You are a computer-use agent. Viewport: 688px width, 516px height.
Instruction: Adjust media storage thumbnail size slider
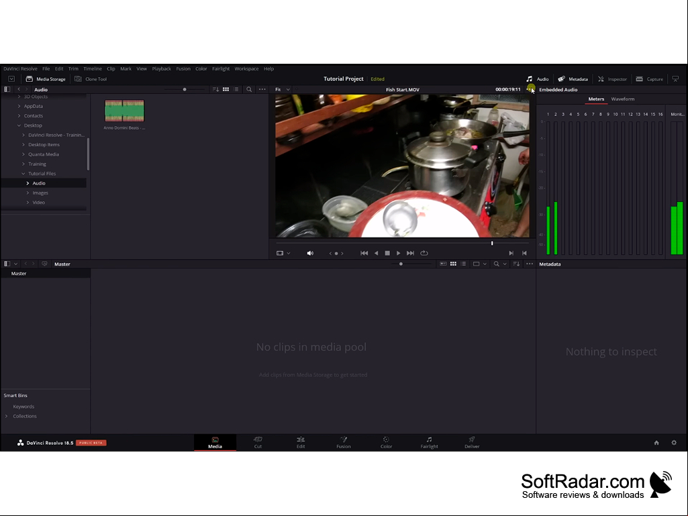185,89
